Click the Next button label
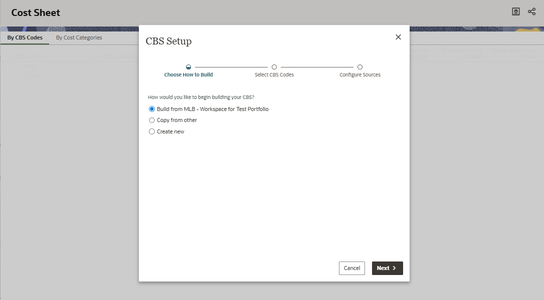Viewport: 544px width, 300px height. click(383, 268)
